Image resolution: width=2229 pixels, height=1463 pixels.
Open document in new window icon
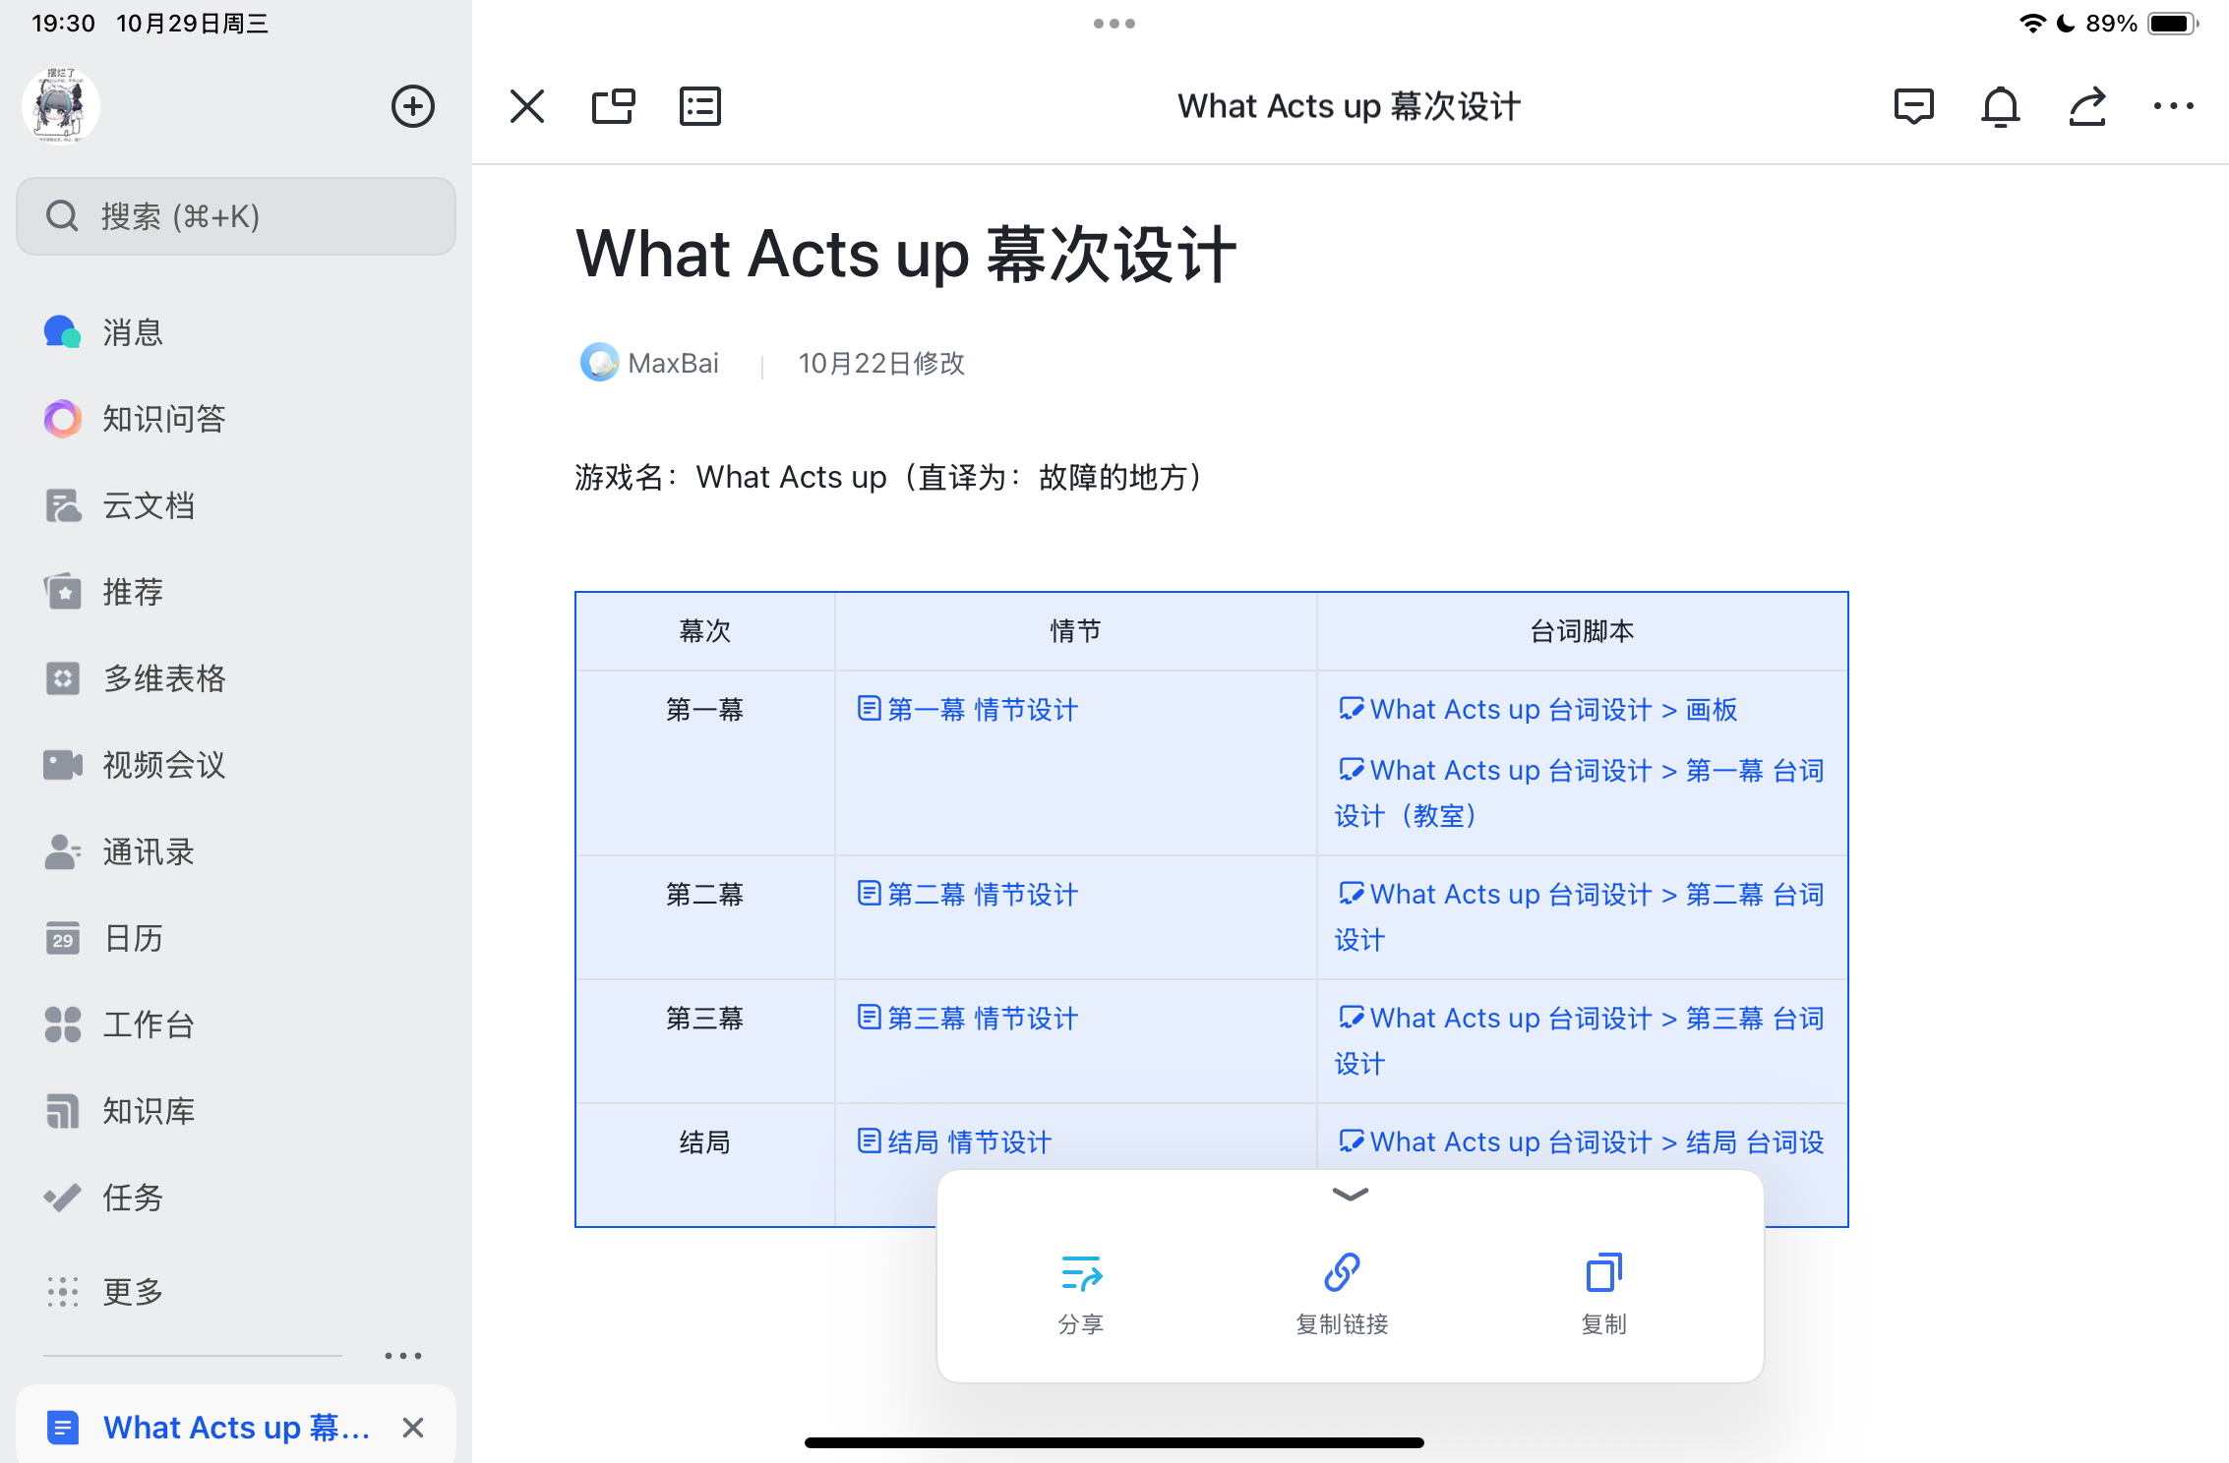pyautogui.click(x=613, y=106)
